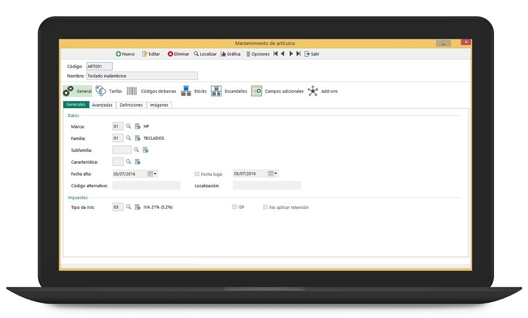Open the Add-ons section
This screenshot has height=318, width=528.
tap(323, 91)
